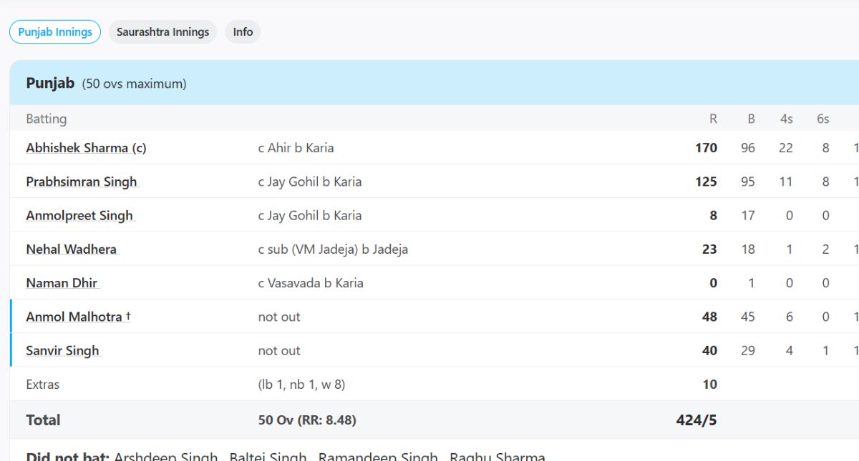
Task: Switch to the Saurashtra Innings tab
Action: tap(163, 32)
